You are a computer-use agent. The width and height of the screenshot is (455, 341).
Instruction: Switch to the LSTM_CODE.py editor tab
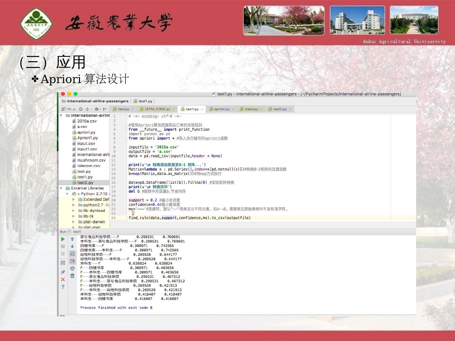pos(157,109)
